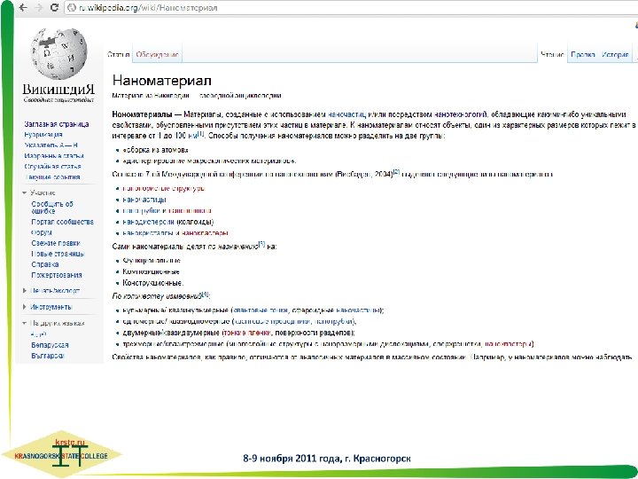Viewport: 638px width, 479px height.
Task: Click footnote reference [2] after Висбаден, 2004
Action: [x=396, y=172]
